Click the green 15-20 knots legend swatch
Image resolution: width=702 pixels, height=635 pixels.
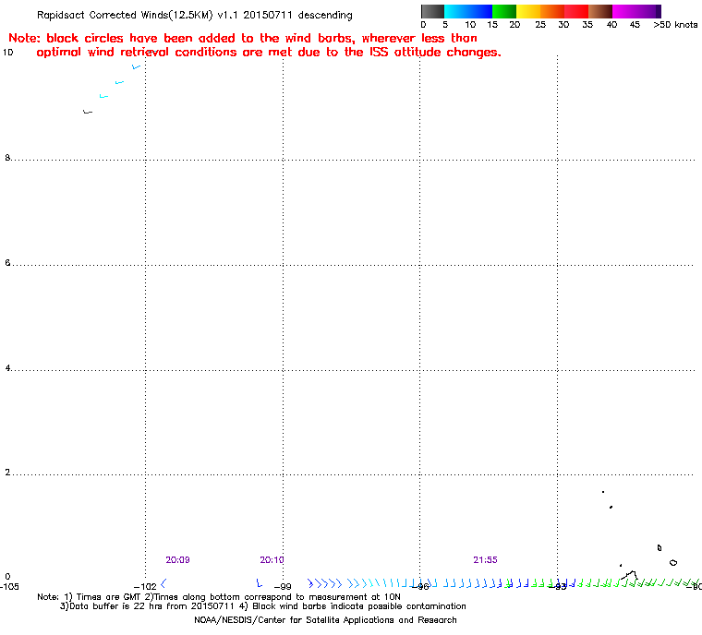coord(504,11)
